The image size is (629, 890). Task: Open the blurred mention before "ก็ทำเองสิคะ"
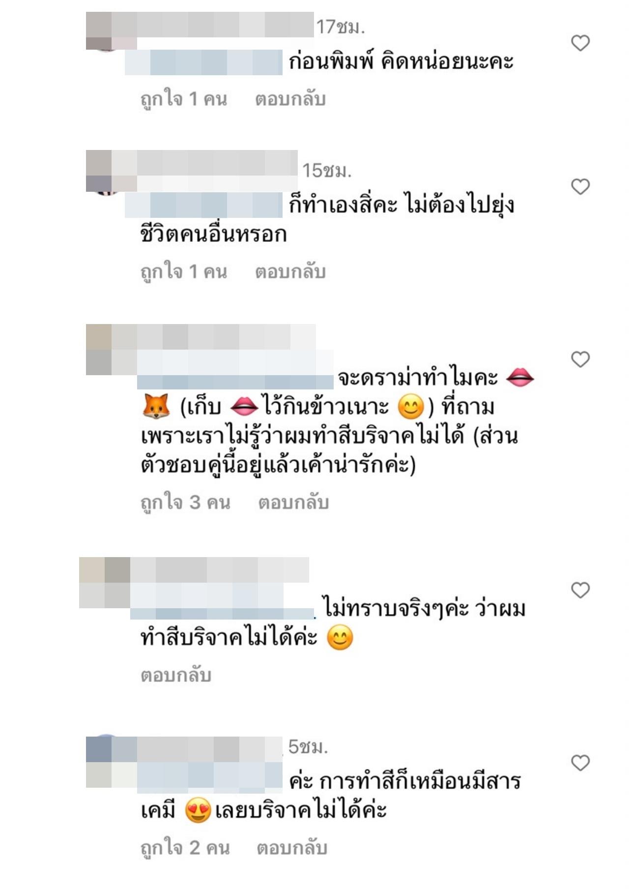[203, 205]
